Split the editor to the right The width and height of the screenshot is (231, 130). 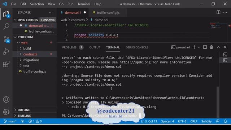pos(218,12)
